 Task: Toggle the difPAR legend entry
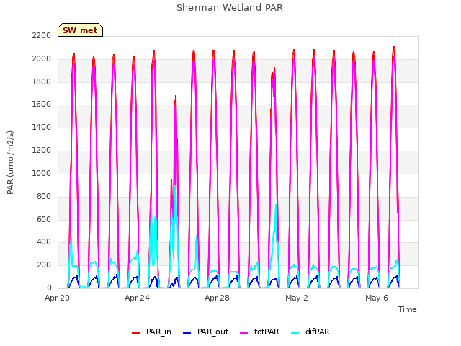click(310, 332)
